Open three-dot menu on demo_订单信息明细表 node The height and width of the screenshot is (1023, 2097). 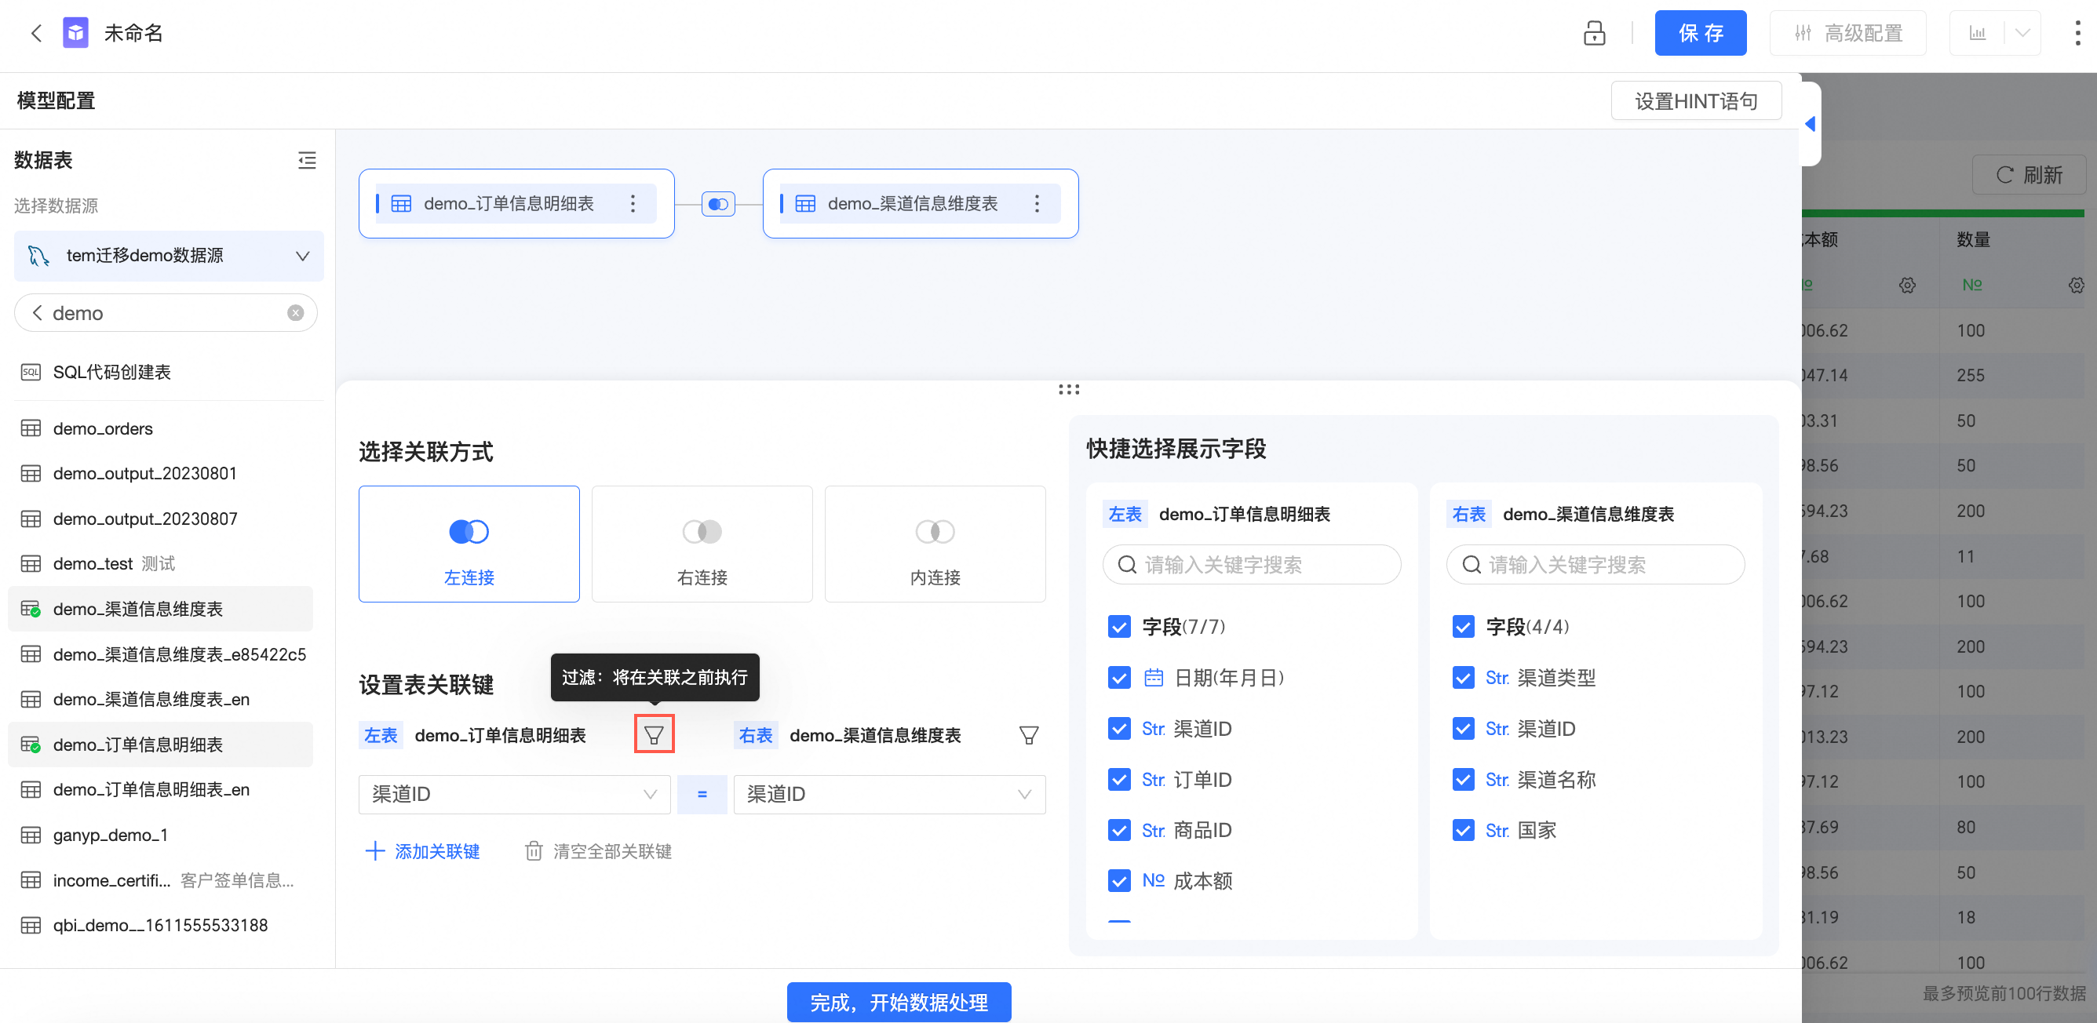(633, 203)
